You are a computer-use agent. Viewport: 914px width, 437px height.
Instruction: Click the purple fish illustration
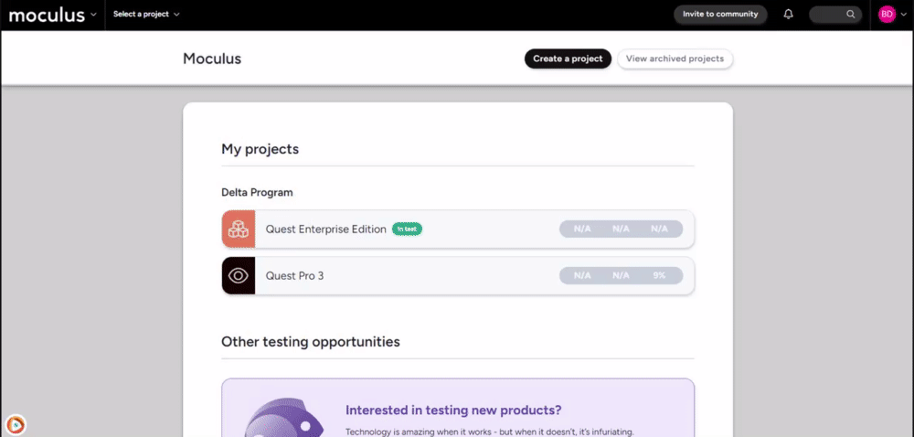pos(283,421)
